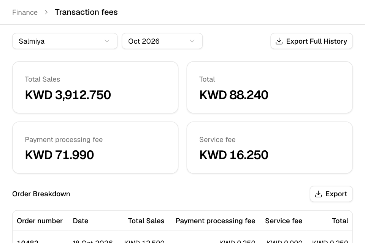Go to the Finance breadcrumb link
Viewport: 365px width, 243px height.
coord(25,12)
